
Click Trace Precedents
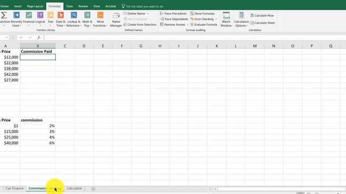click(x=173, y=13)
